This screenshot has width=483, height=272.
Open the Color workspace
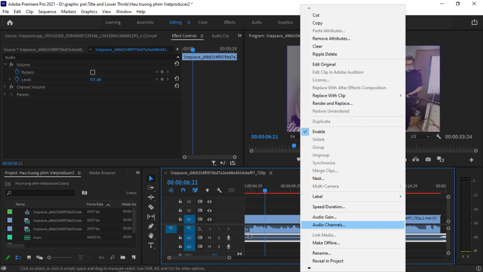click(x=203, y=22)
